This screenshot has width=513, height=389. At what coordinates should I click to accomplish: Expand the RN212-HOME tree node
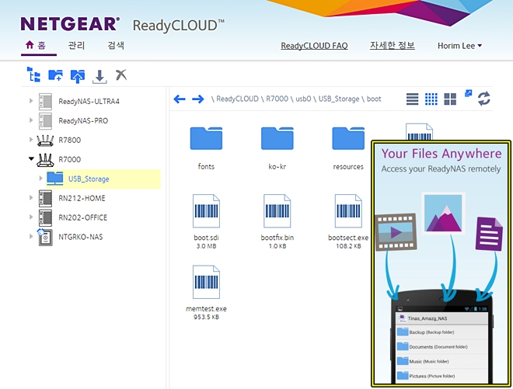(x=31, y=197)
